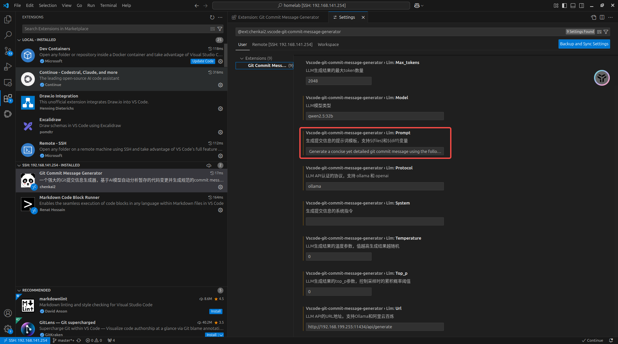Open manage gear for Excalidraw extension

click(x=220, y=132)
